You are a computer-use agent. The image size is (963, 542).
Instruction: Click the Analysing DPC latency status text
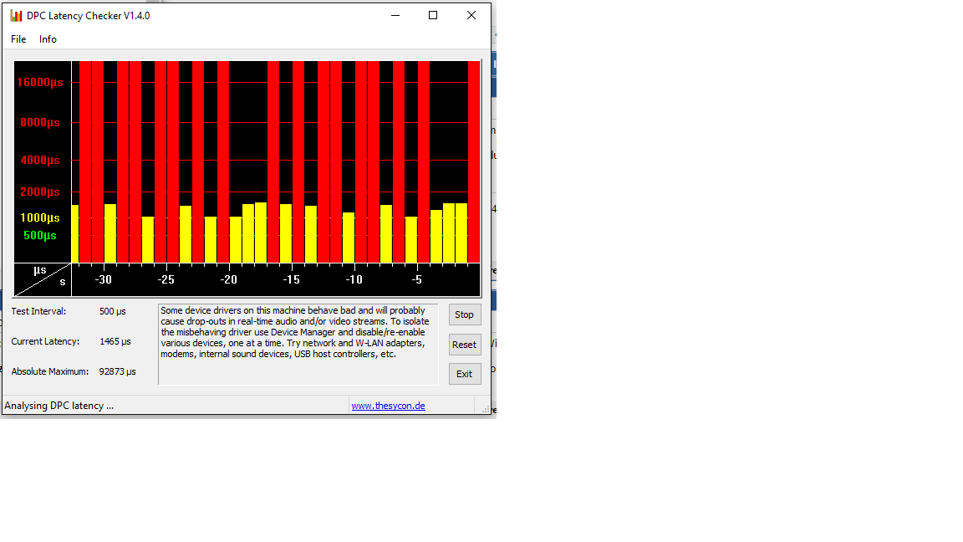point(59,406)
